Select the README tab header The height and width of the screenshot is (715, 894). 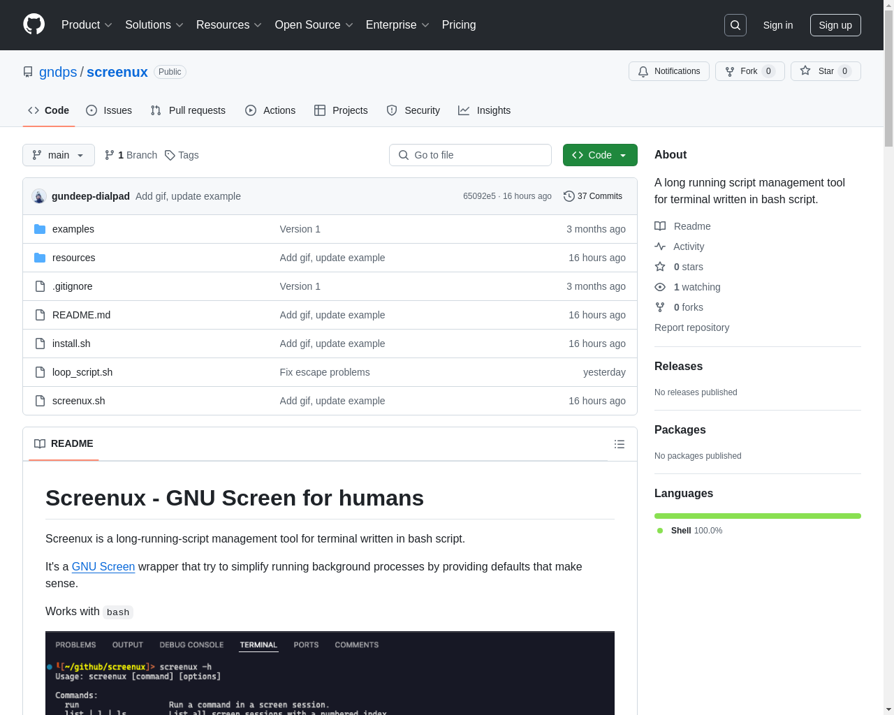pos(64,444)
